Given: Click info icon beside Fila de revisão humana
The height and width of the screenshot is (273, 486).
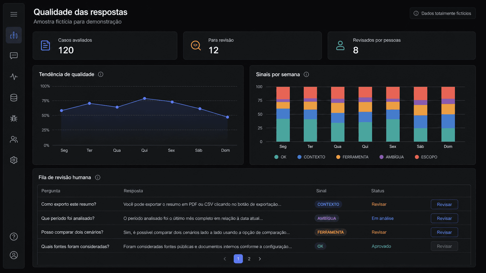Looking at the screenshot, I should pyautogui.click(x=98, y=177).
